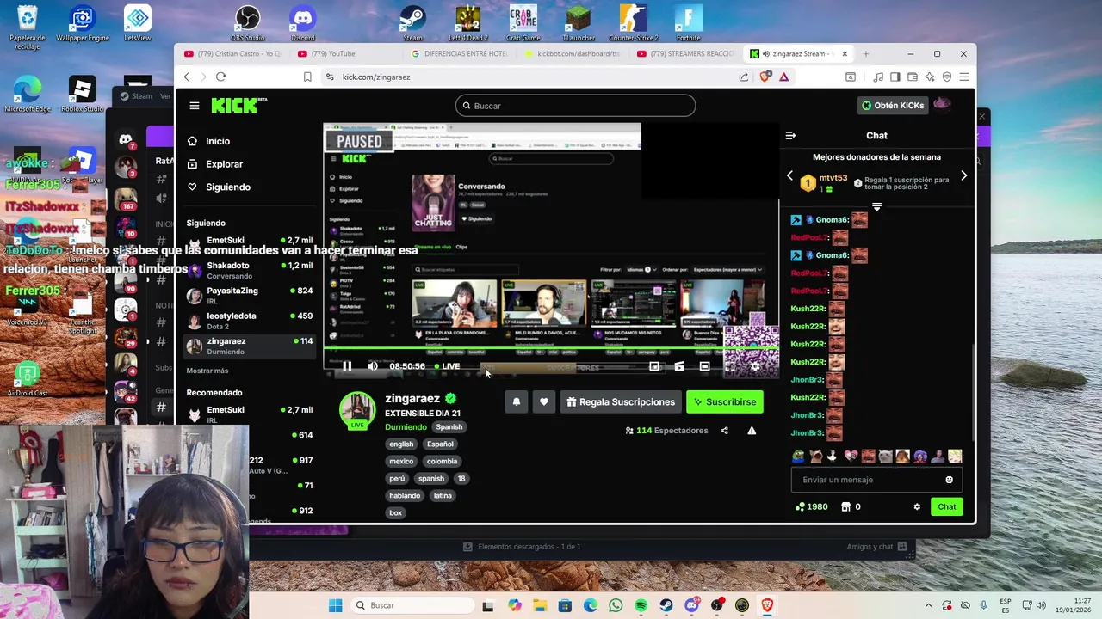Open PayasitaZing followed channel
Viewport: 1102px width, 619px height.
(x=250, y=295)
